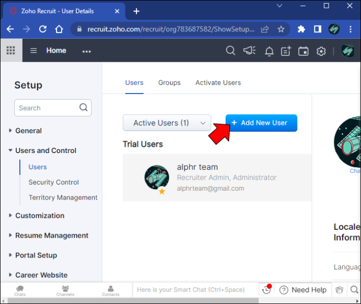Click the Recruiter Admin, Administrator role text

(x=227, y=178)
